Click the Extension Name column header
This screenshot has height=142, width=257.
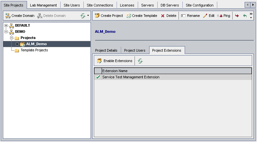click(x=177, y=71)
